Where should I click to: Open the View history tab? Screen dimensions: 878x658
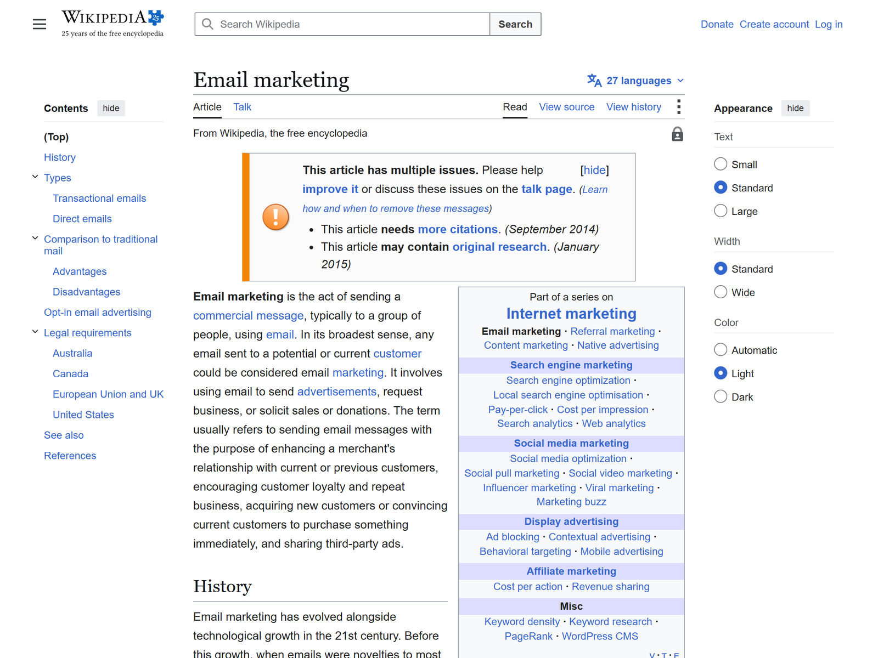coord(634,107)
